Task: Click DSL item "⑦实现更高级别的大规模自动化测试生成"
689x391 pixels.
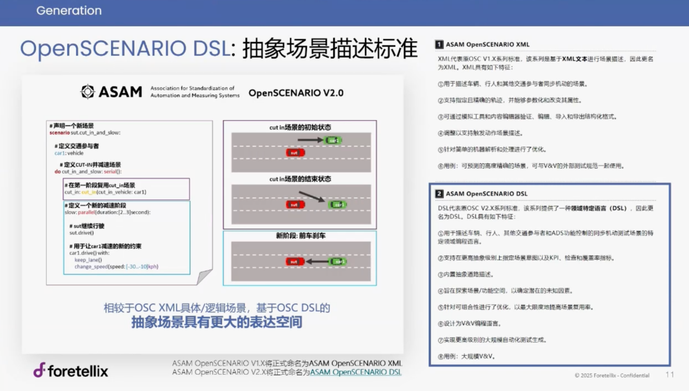Action: tap(492, 340)
